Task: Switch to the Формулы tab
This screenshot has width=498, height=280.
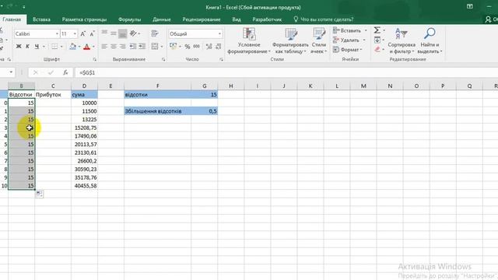Action: (x=130, y=19)
